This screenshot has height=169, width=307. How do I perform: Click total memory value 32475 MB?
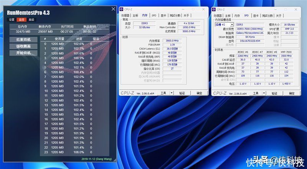pos(23,31)
